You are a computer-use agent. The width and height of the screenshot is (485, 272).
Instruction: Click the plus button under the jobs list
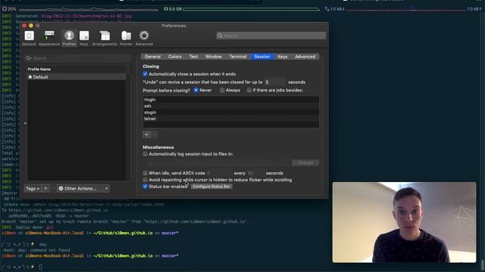146,134
